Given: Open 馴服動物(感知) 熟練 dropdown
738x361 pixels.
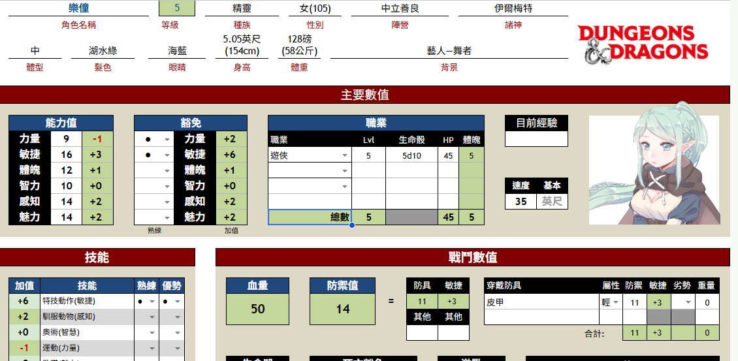Looking at the screenshot, I should pyautogui.click(x=152, y=317).
